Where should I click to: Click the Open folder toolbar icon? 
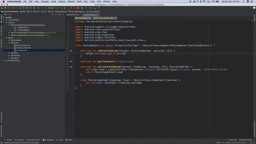(x=2, y=8)
